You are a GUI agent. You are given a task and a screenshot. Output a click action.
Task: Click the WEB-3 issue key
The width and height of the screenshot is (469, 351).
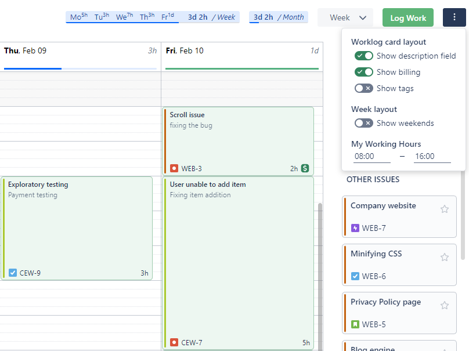pos(192,169)
